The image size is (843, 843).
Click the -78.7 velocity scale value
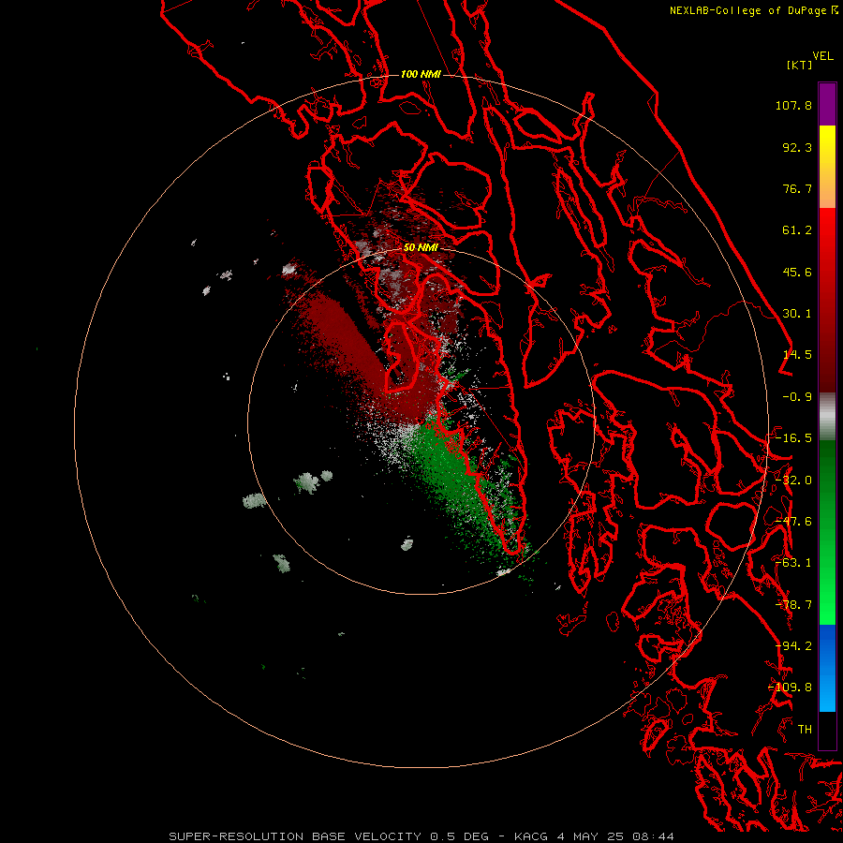793,605
